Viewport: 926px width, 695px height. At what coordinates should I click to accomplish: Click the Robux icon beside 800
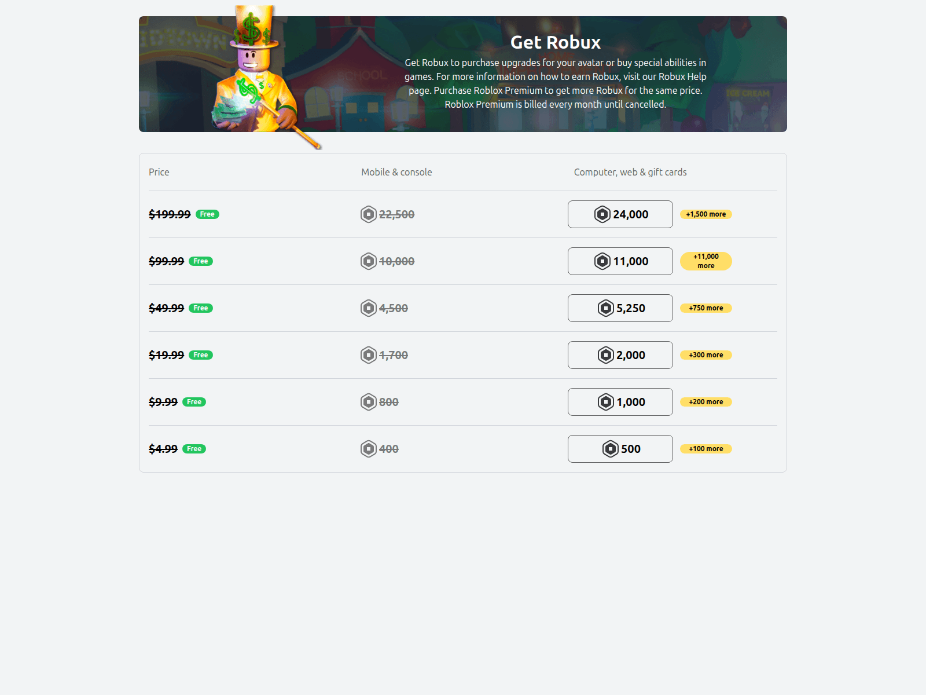pos(369,401)
